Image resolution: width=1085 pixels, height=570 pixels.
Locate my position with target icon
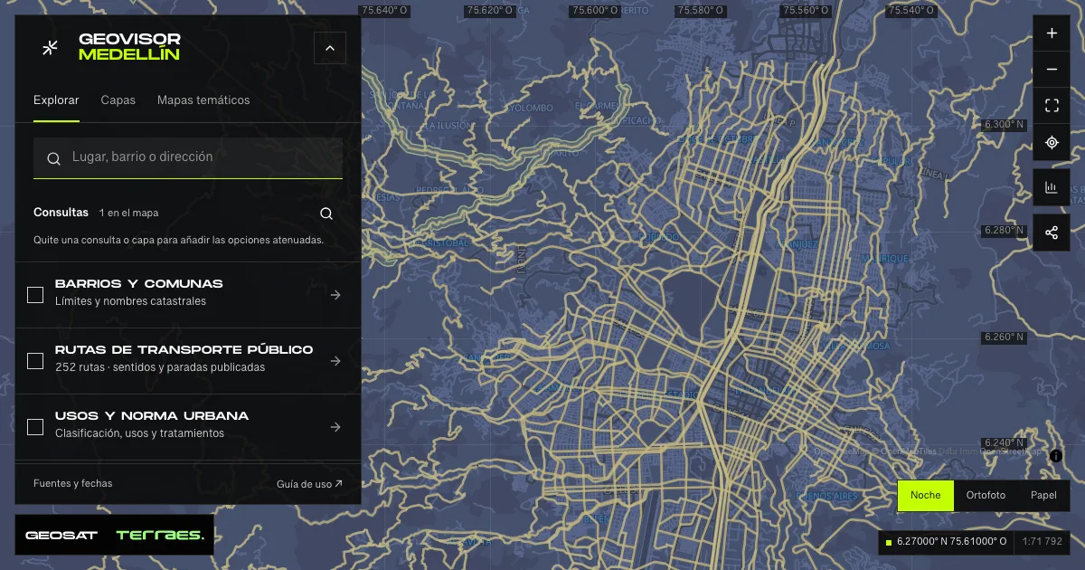(1052, 142)
